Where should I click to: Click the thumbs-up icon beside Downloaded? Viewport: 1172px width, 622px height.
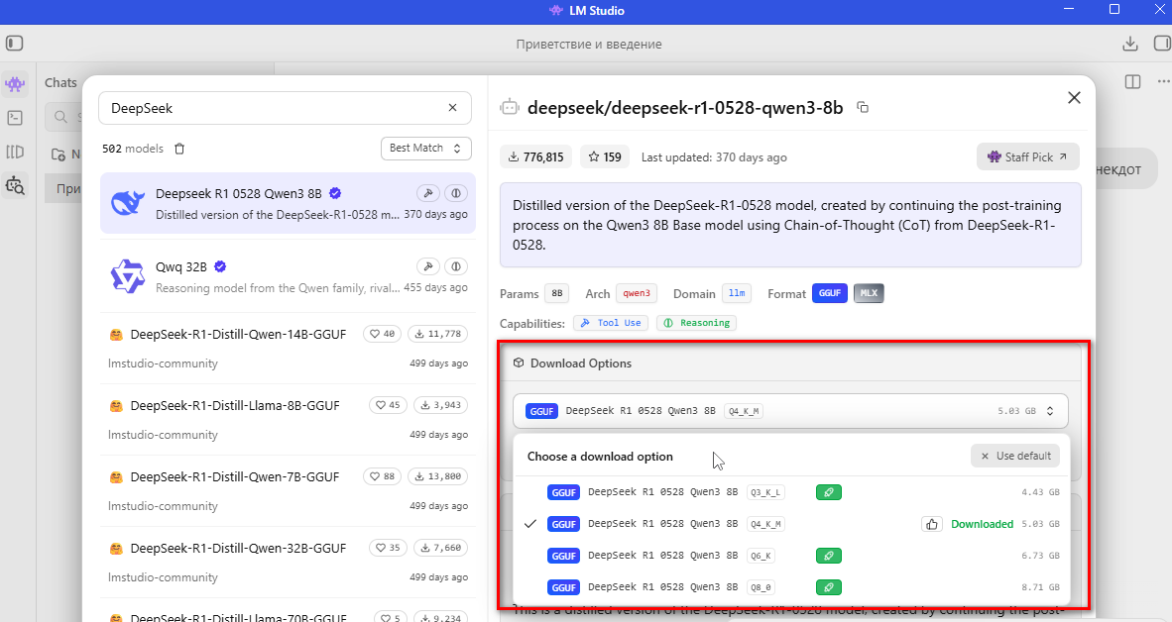tap(931, 524)
